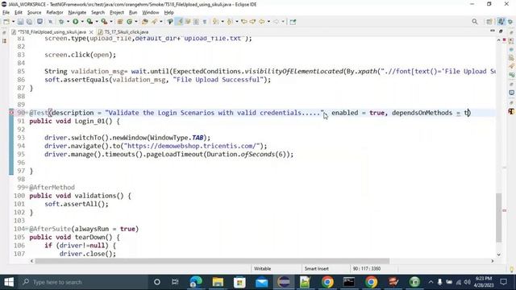Click the vertical scrollbar down arrow
The image size is (516, 290).
(499, 255)
